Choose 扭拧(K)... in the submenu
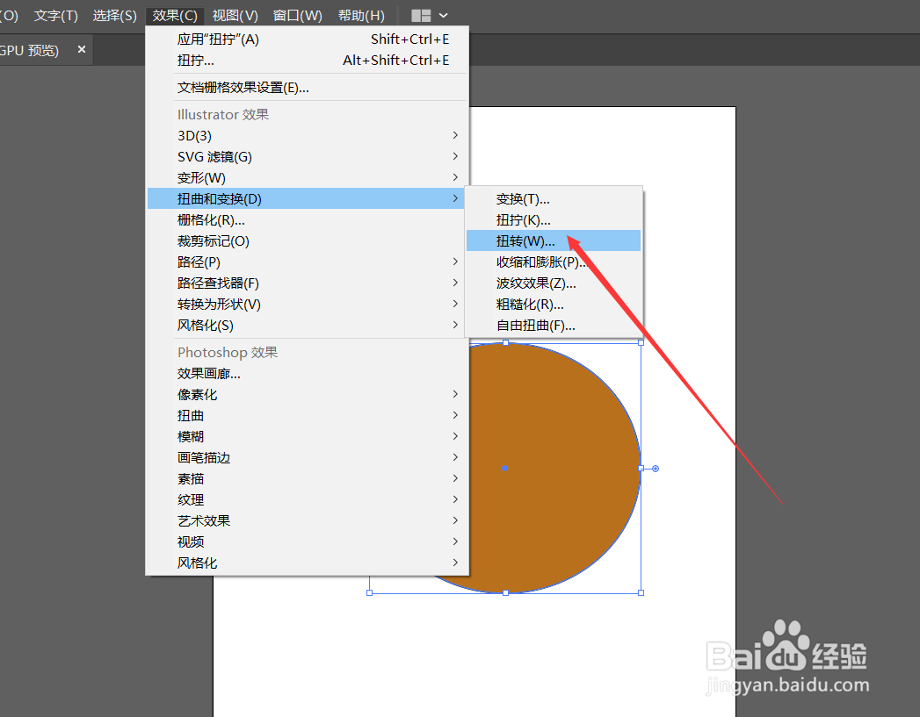Image resolution: width=920 pixels, height=717 pixels. point(554,219)
